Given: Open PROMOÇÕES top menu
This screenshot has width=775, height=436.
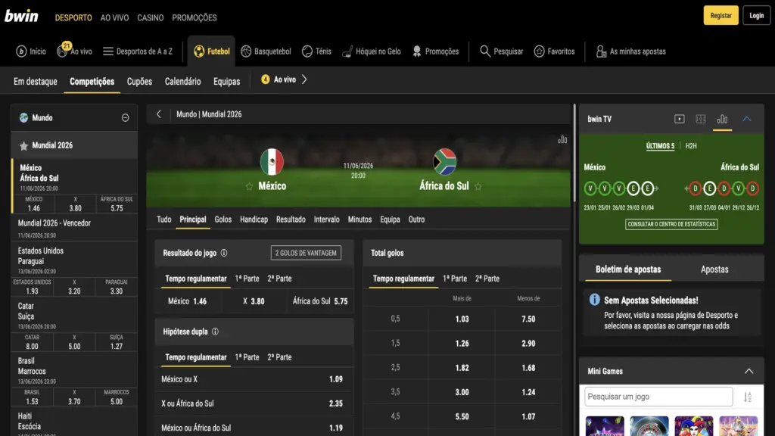Looking at the screenshot, I should 195,18.
